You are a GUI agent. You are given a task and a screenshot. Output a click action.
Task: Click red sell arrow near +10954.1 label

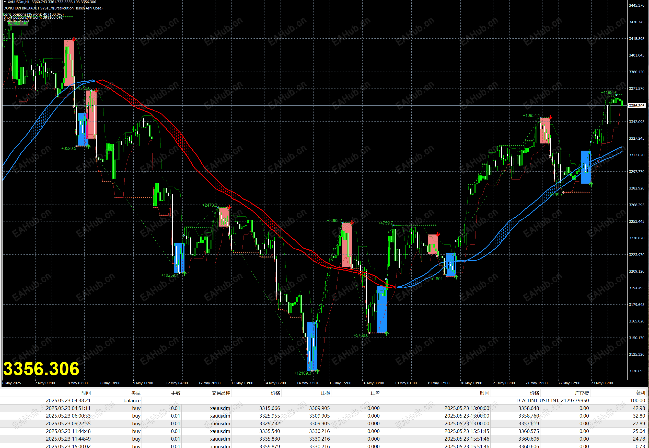550,117
